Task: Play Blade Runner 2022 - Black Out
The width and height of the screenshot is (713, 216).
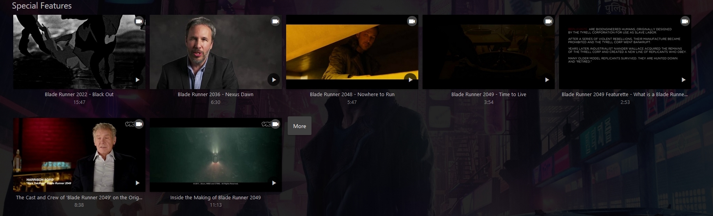Action: pyautogui.click(x=137, y=80)
